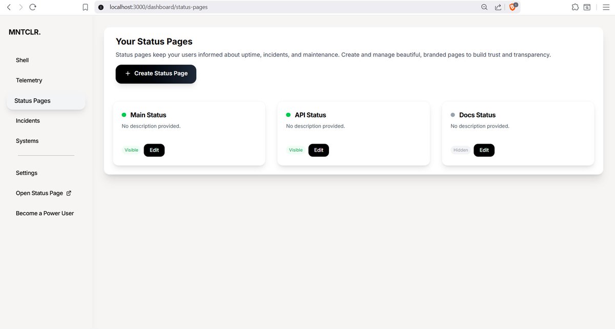The width and height of the screenshot is (615, 329).
Task: Go back with the browser back arrow
Action: 9,7
